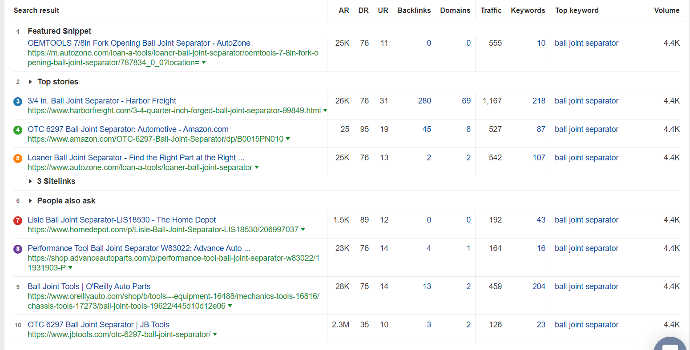690x350 pixels.
Task: Click Harbor Freight domains count 69
Action: click(466, 101)
